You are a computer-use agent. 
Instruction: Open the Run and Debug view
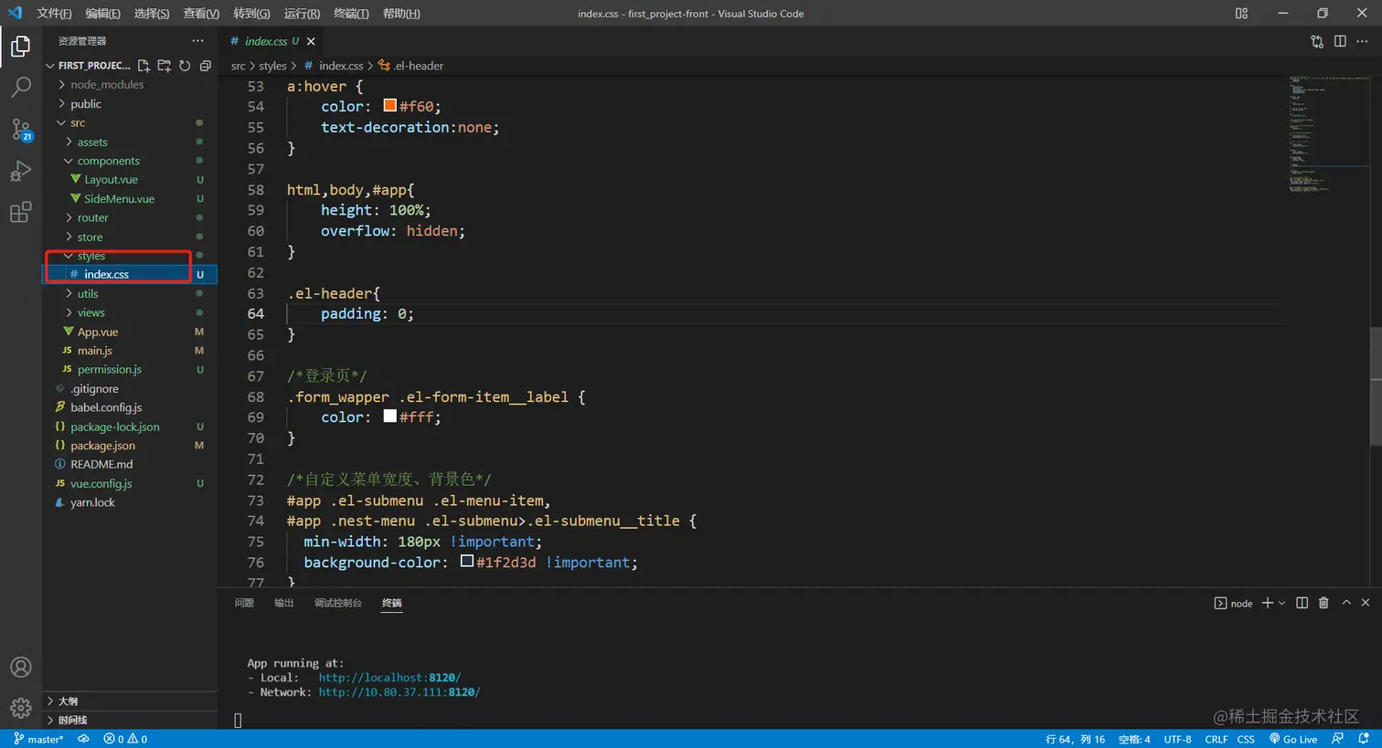(20, 171)
